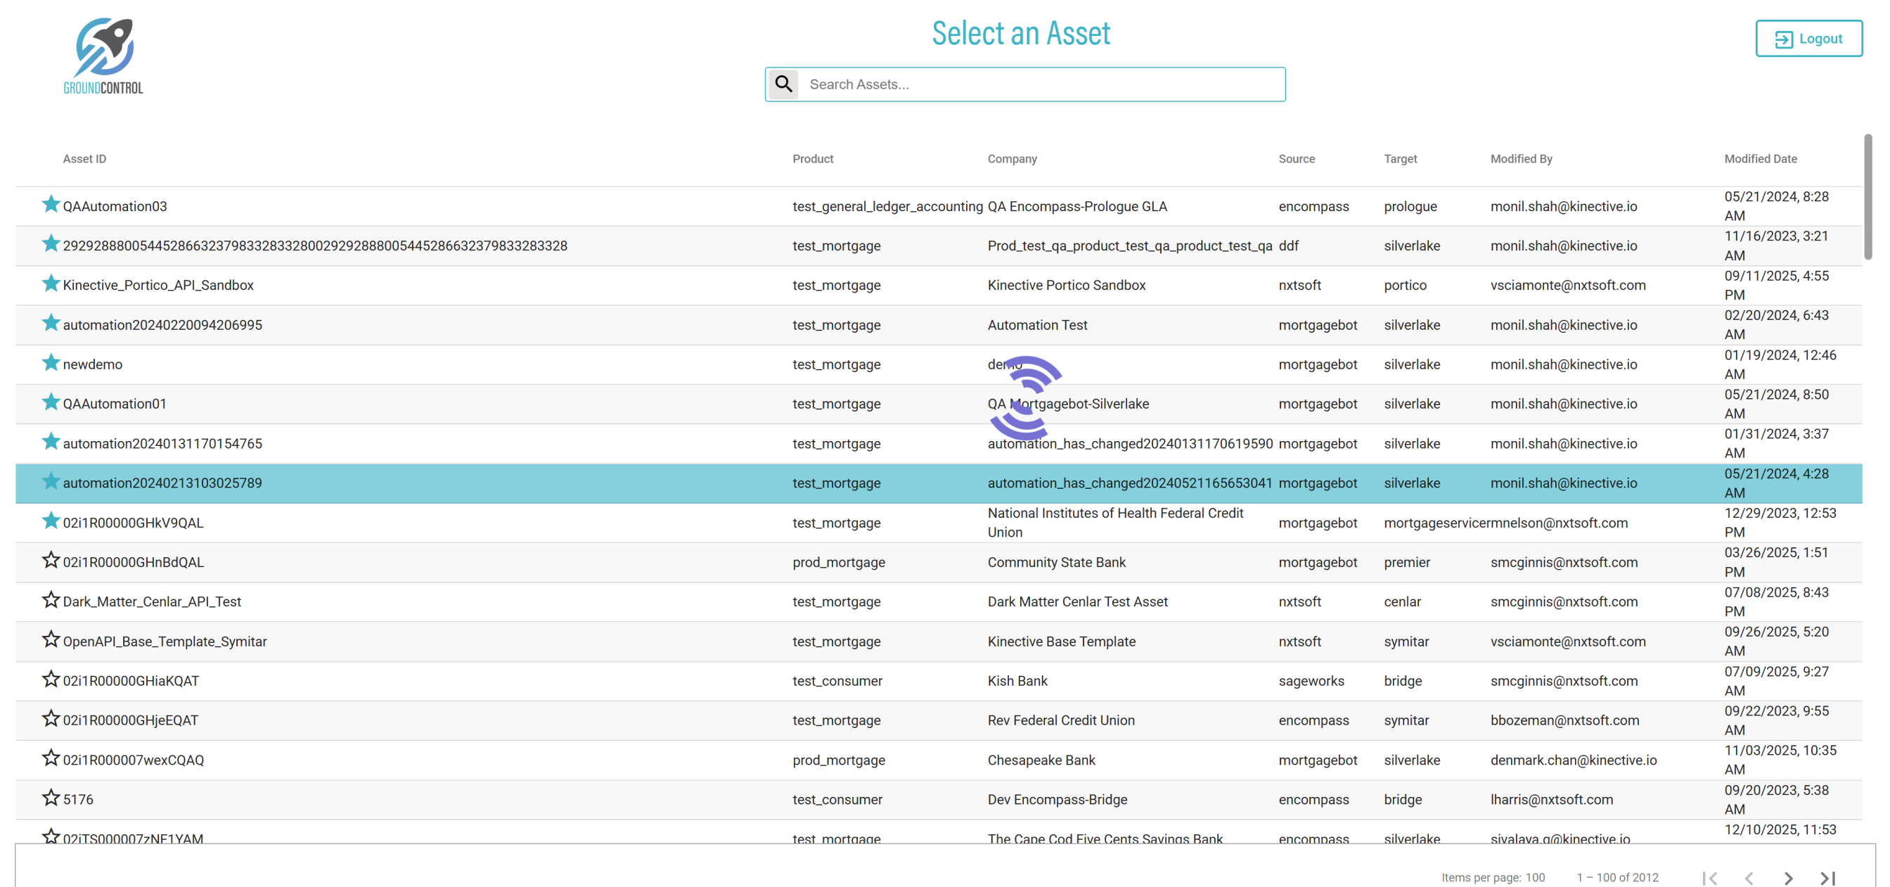Click the magnifying glass search icon
This screenshot has height=887, width=1890.
tap(783, 84)
